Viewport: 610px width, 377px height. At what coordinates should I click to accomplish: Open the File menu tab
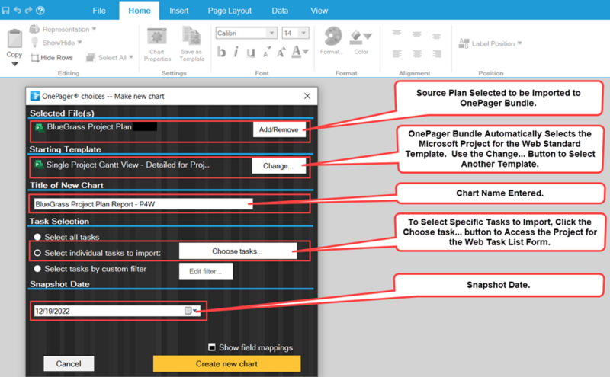pyautogui.click(x=99, y=11)
